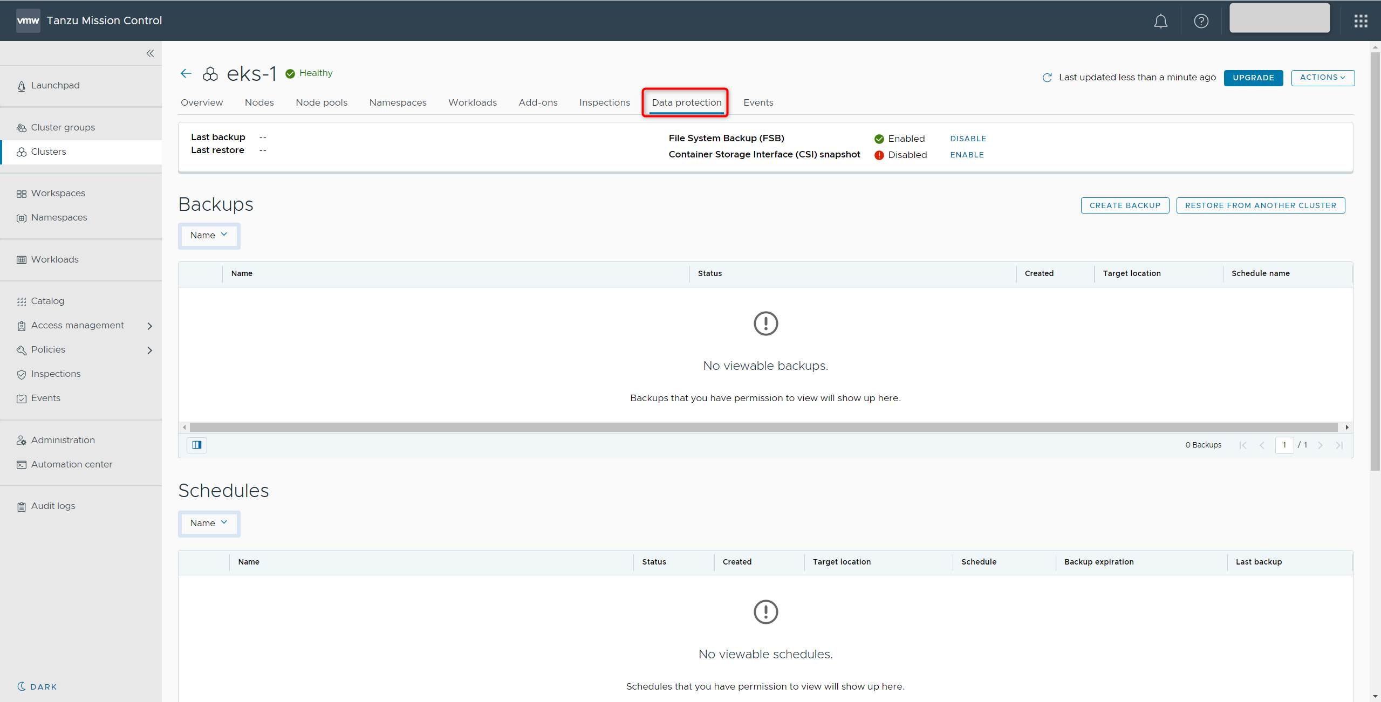Viewport: 1381px width, 702px height.
Task: Click the back arrow beside eks-1
Action: [186, 73]
